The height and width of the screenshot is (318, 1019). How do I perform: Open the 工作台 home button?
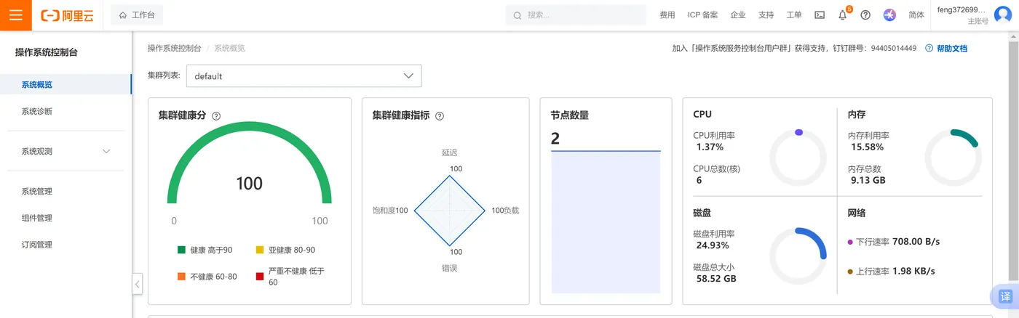(137, 15)
